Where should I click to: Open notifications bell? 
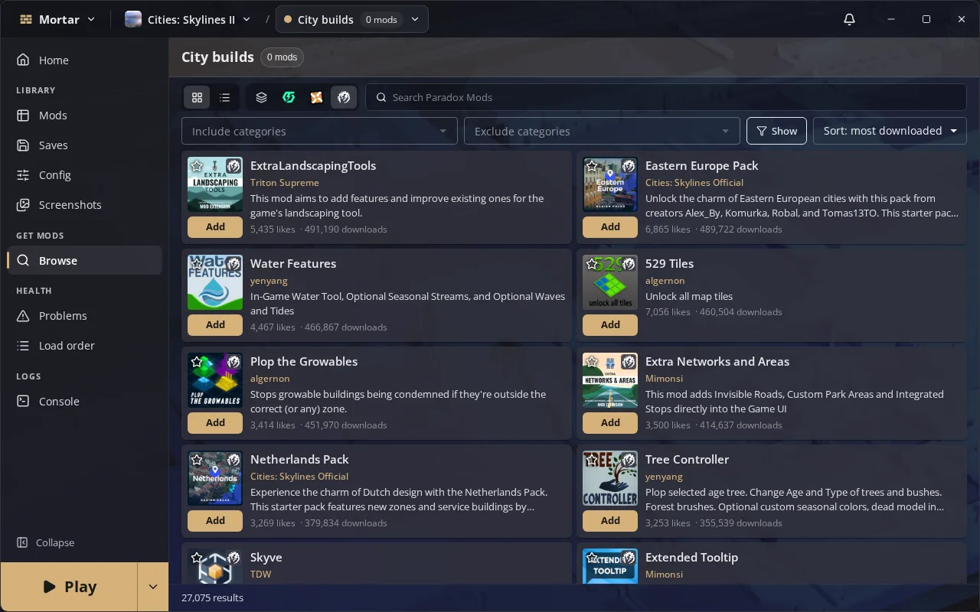tap(849, 19)
